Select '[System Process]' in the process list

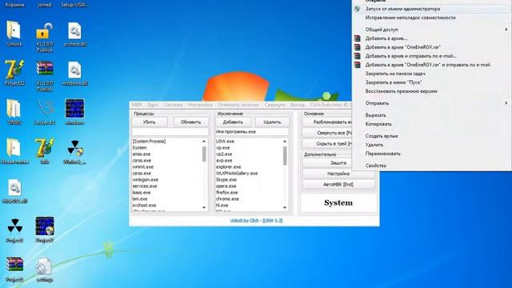point(149,142)
